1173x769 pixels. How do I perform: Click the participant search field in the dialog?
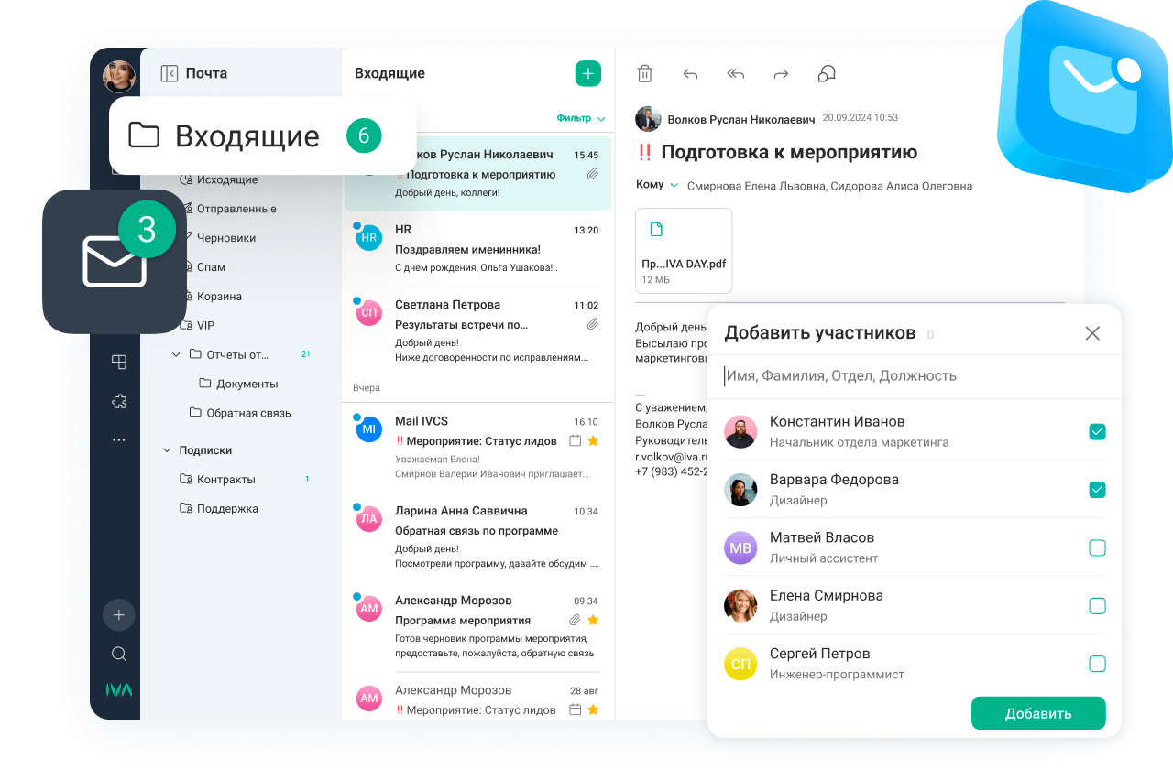tap(915, 375)
